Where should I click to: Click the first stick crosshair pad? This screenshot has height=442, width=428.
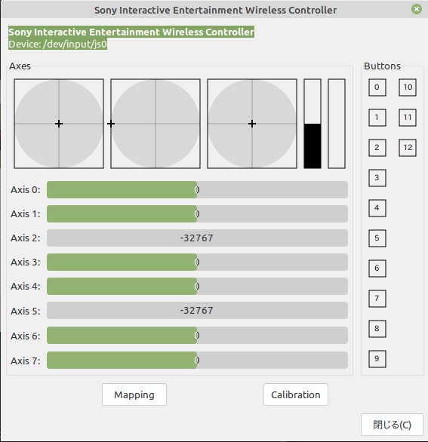59,124
